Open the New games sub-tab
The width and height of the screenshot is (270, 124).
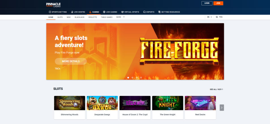pos(69,17)
